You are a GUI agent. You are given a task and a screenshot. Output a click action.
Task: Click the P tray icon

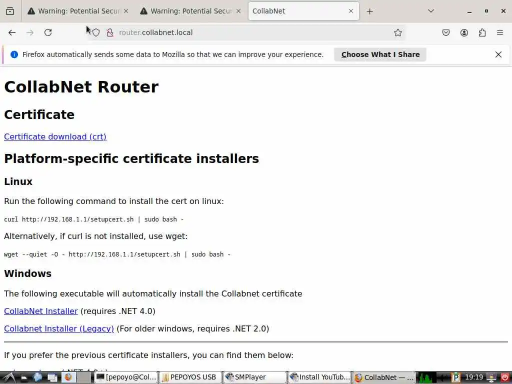click(456, 378)
